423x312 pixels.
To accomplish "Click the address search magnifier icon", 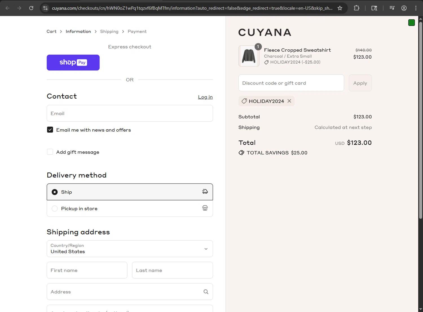I will click(x=206, y=292).
